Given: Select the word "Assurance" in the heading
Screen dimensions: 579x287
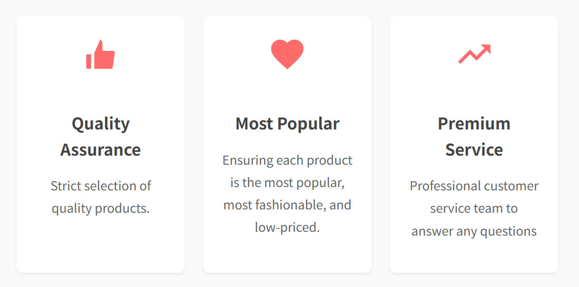Looking at the screenshot, I should (100, 150).
